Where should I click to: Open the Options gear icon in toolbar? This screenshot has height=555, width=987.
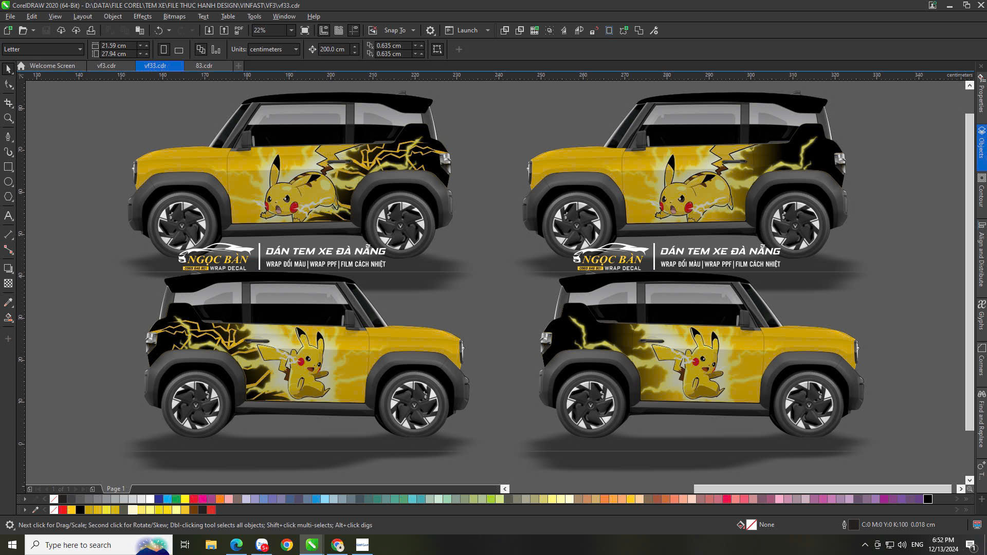point(430,30)
